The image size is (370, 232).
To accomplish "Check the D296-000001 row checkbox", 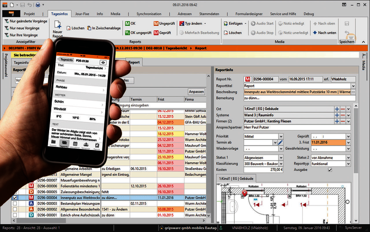I will [15, 215].
